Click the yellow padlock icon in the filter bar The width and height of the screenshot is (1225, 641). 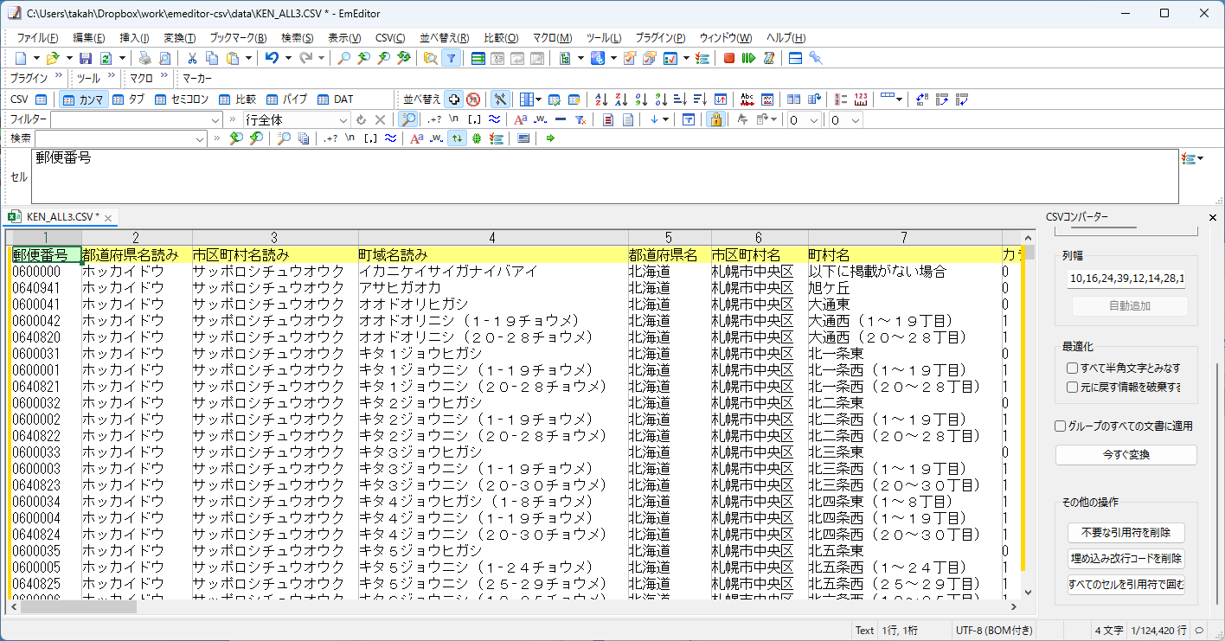717,119
